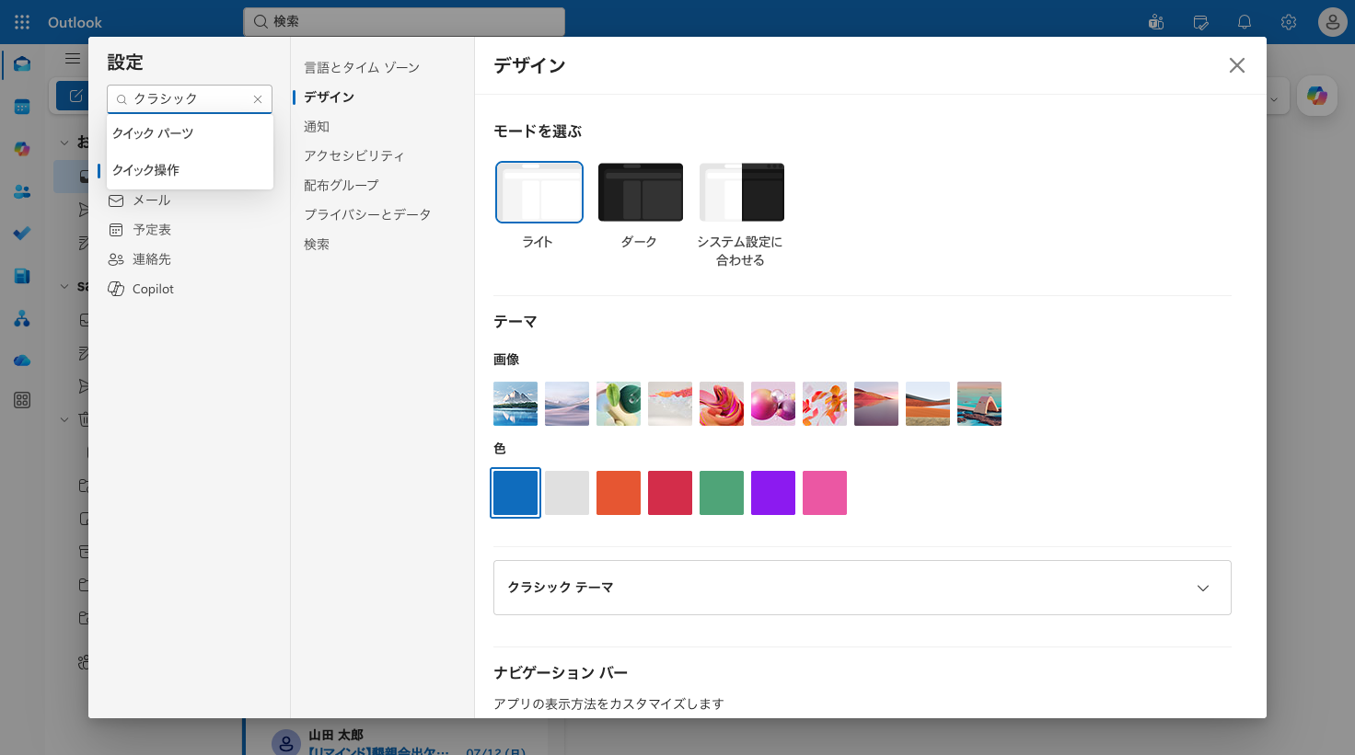This screenshot has height=755, width=1355.
Task: Select クイック操作 search suggestion
Action: (190, 170)
